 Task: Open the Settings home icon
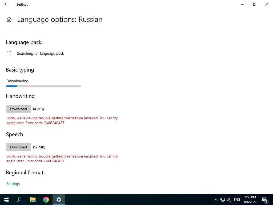click(9, 19)
